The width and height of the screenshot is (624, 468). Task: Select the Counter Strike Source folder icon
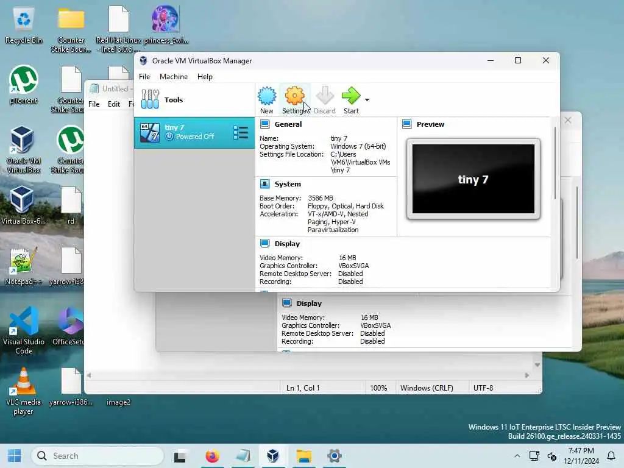tap(71, 30)
